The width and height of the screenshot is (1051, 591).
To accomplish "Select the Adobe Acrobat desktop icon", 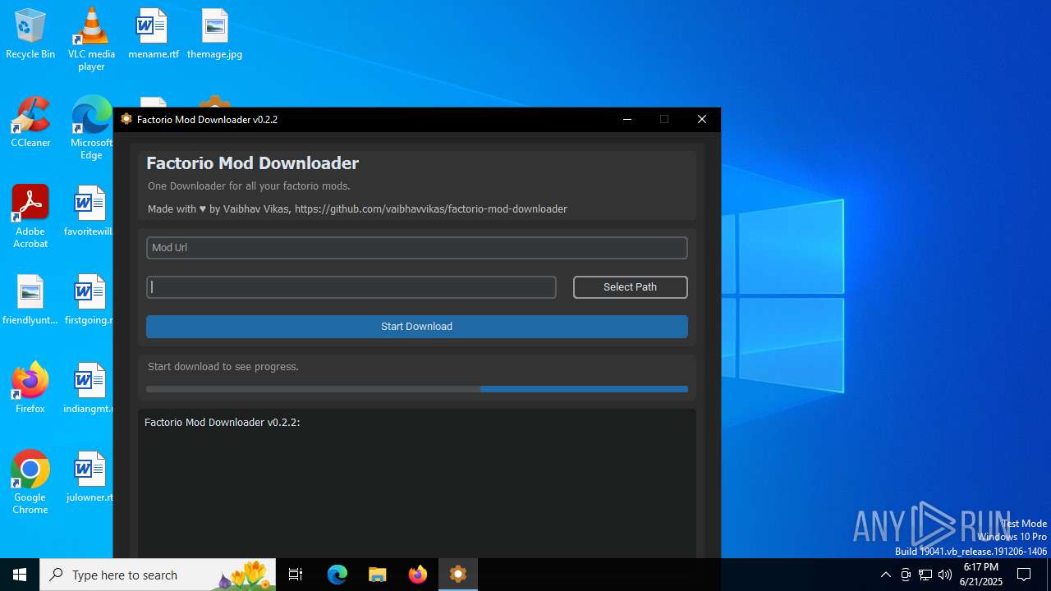I will (30, 217).
